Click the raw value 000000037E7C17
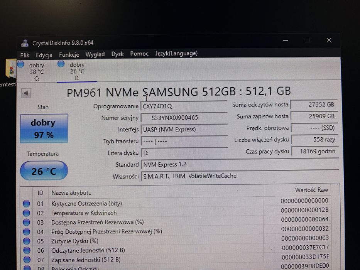The height and width of the screenshot is (270, 360). (x=305, y=248)
